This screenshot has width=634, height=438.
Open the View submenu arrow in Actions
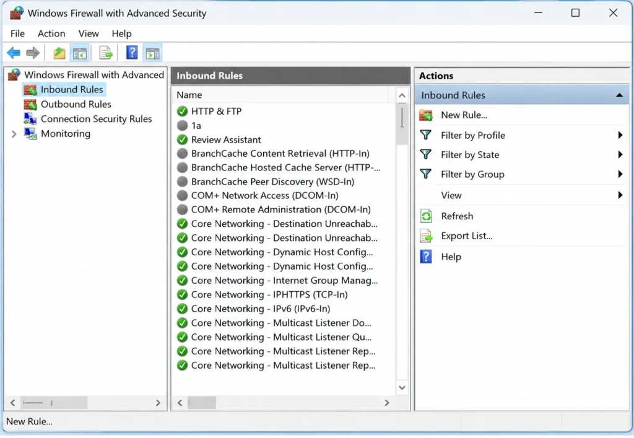(x=620, y=195)
